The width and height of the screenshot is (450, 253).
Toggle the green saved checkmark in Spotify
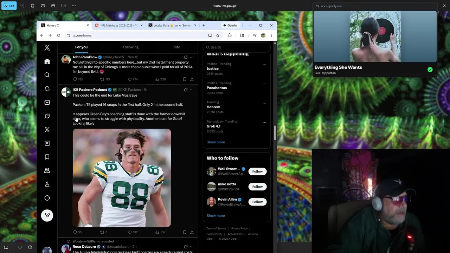[430, 70]
